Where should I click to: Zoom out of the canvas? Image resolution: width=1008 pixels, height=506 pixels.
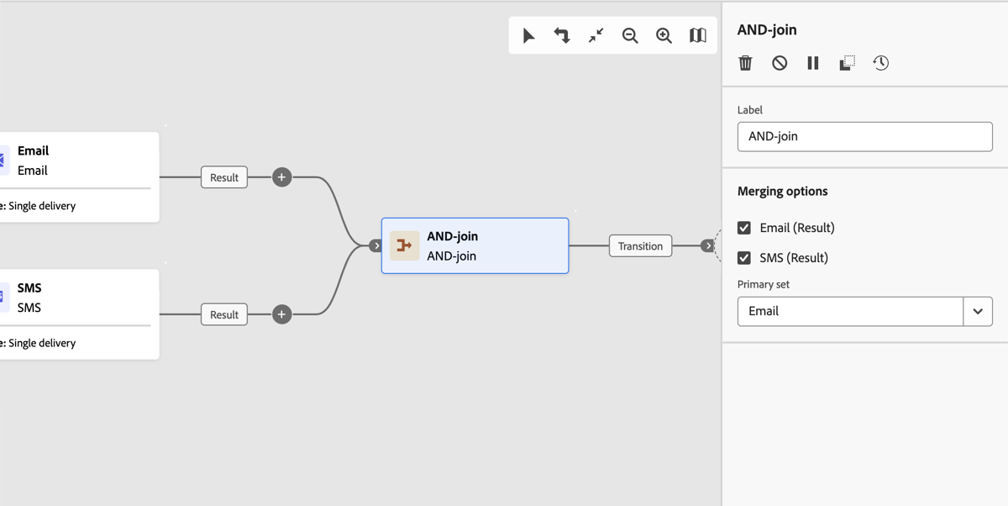(629, 35)
